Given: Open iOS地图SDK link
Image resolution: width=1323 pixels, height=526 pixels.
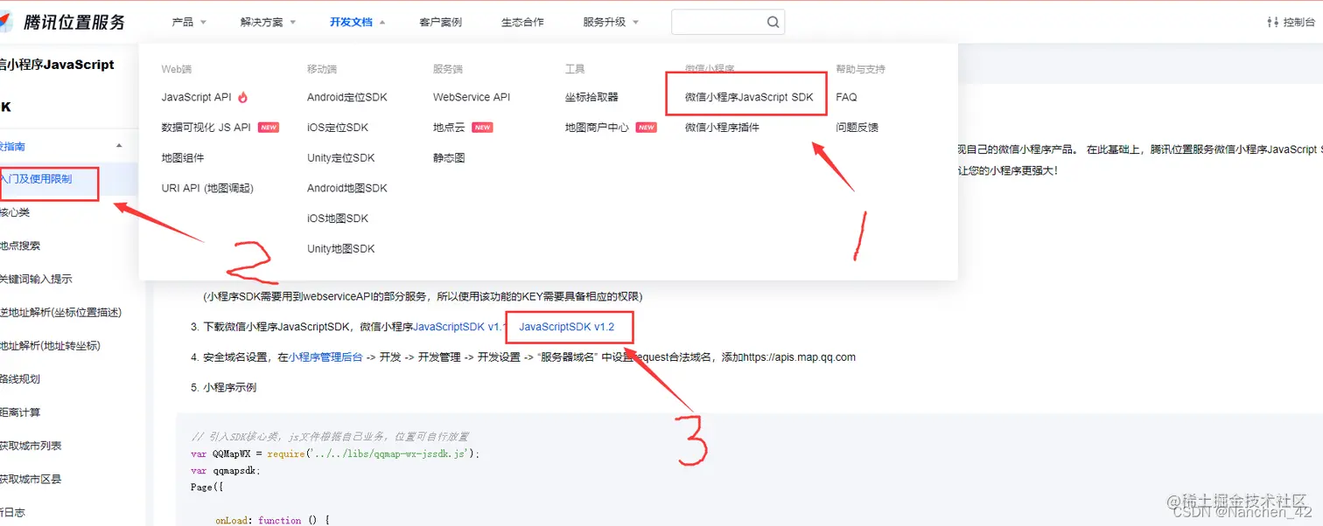Looking at the screenshot, I should coord(338,218).
